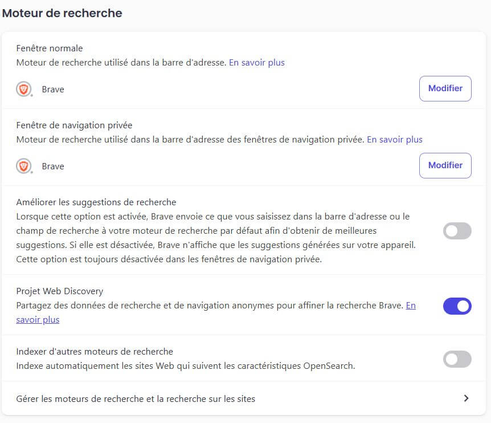Click Modifier button for Fenêtre normale
491x423 pixels.
445,89
